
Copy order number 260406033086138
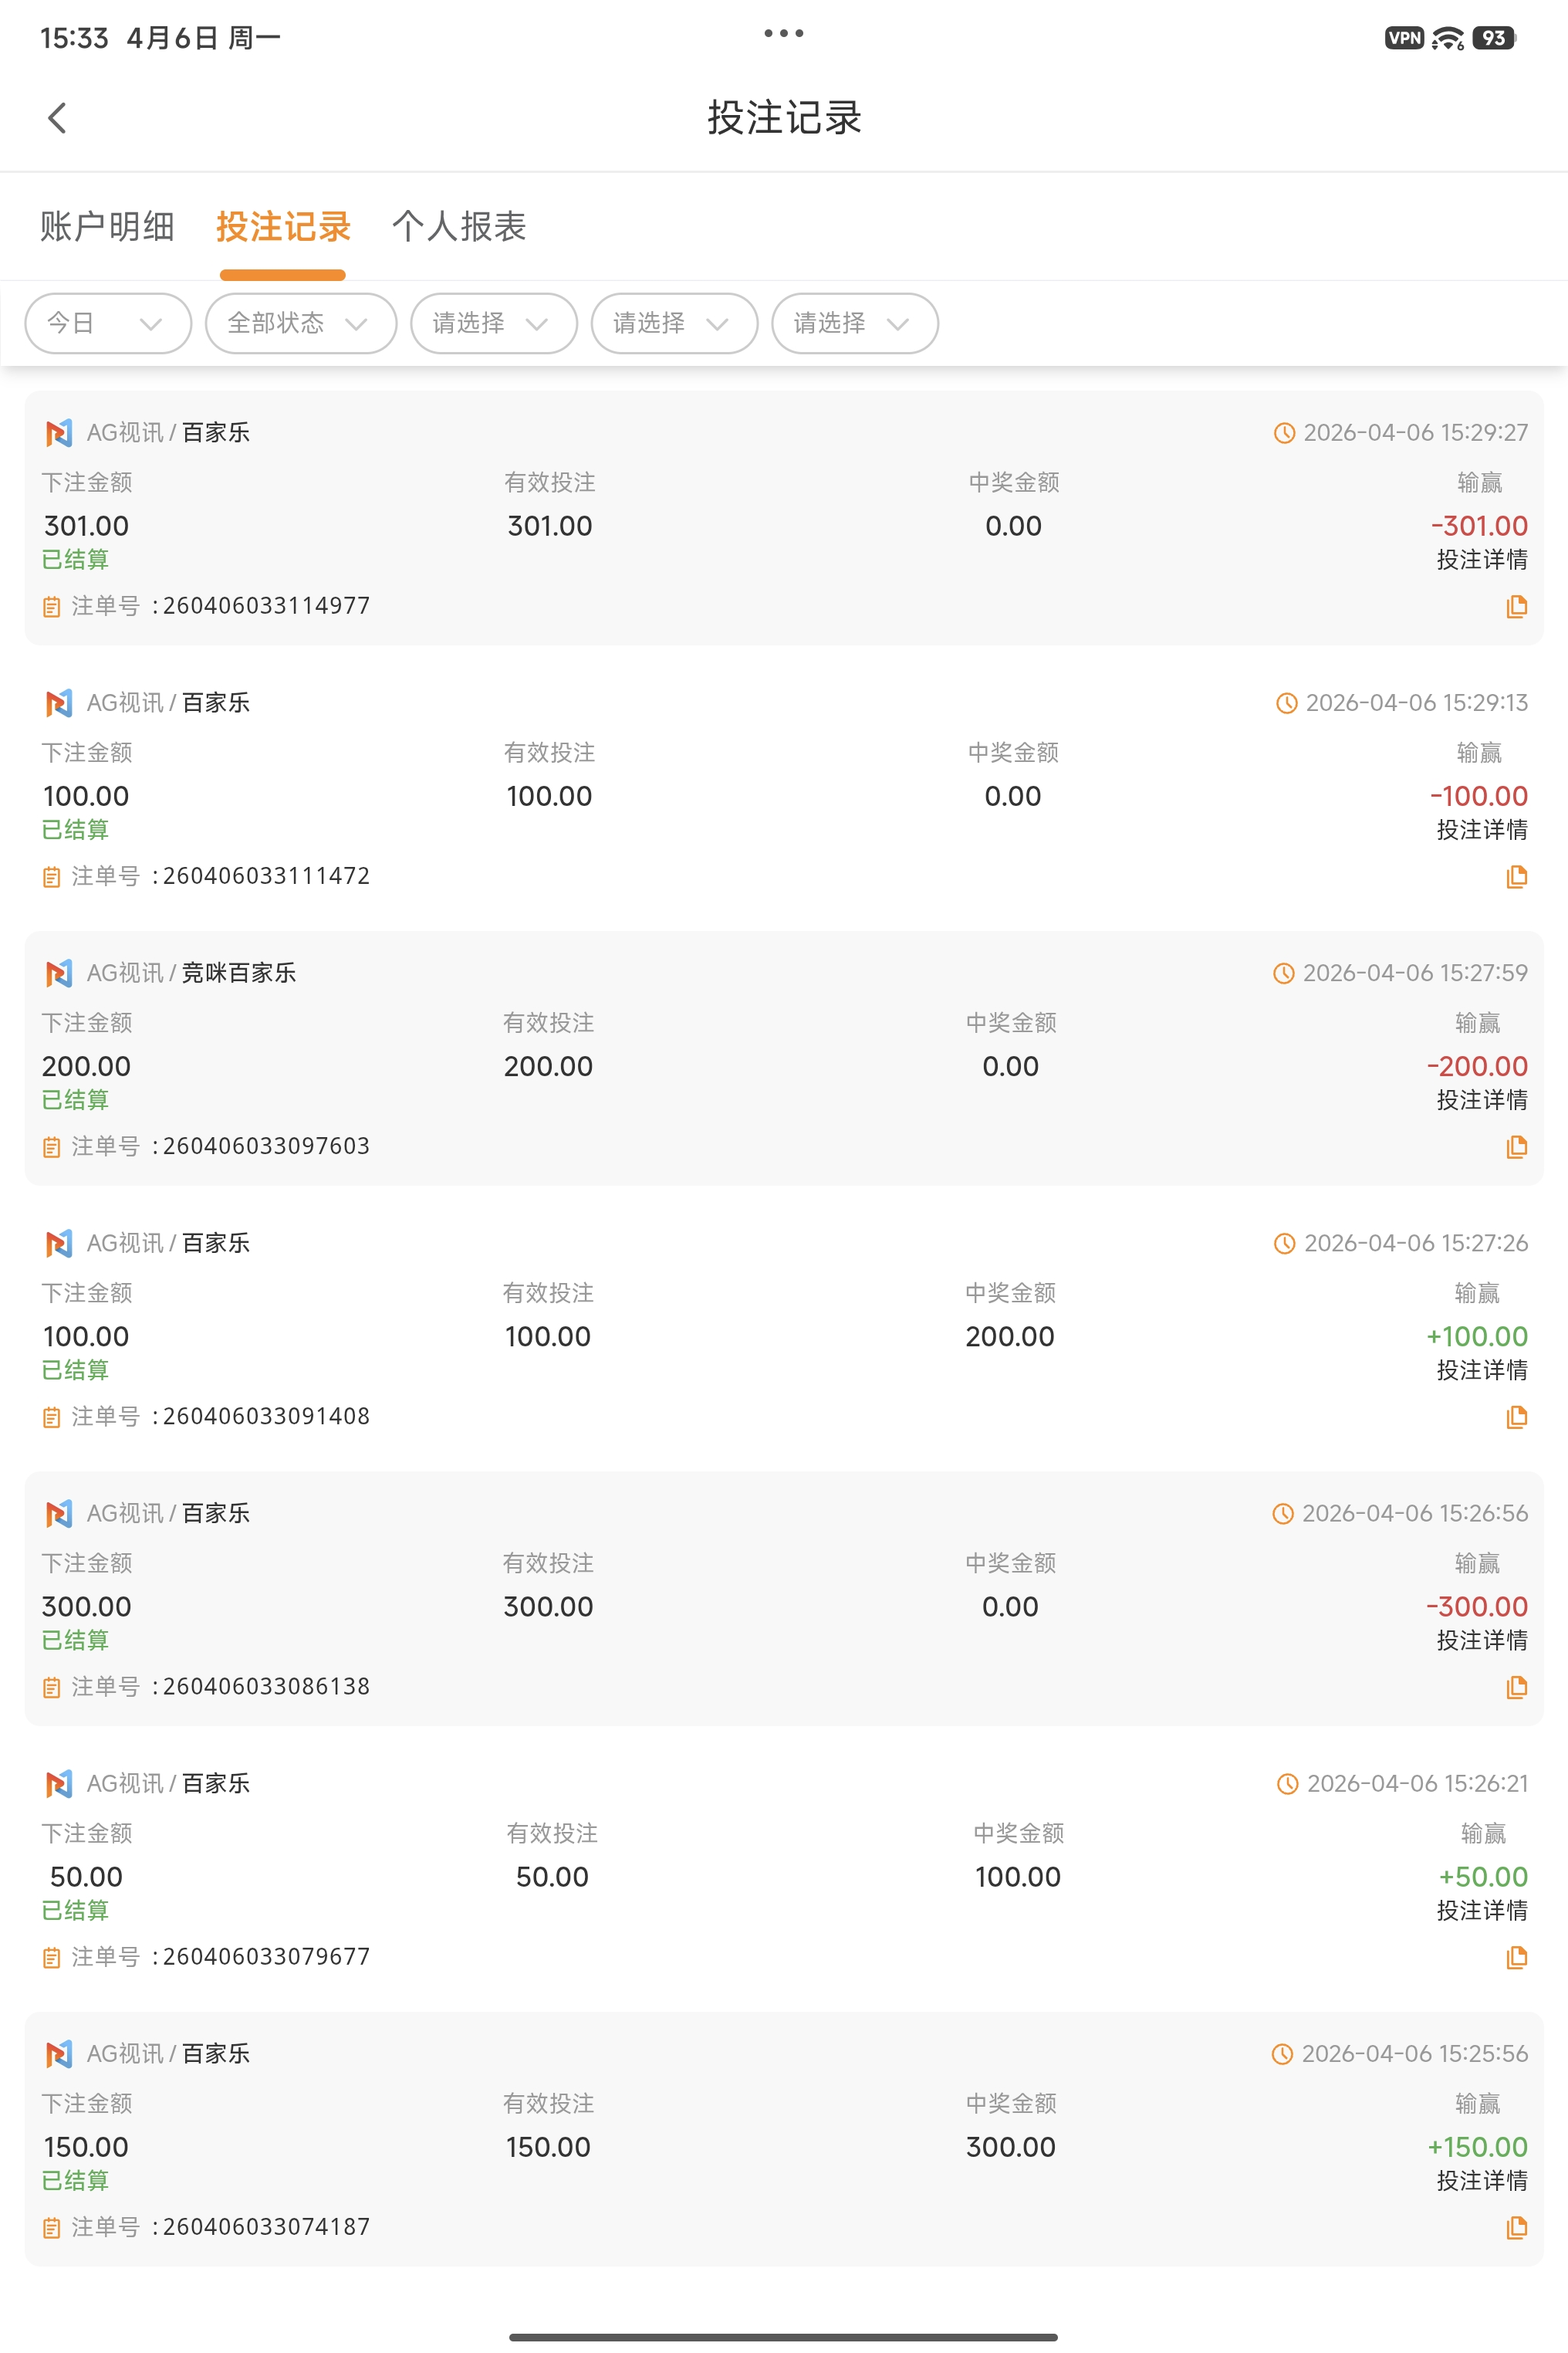1516,1687
